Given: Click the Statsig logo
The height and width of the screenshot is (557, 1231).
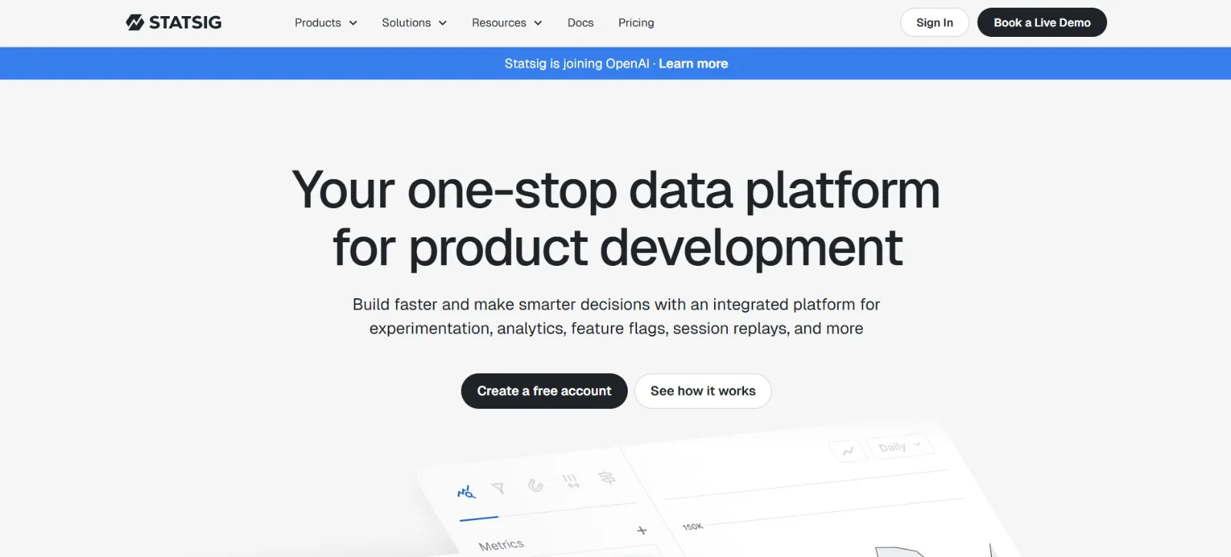Looking at the screenshot, I should (173, 22).
